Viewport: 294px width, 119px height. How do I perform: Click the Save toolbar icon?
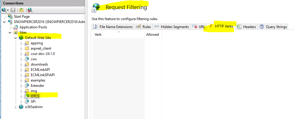click(13, 10)
